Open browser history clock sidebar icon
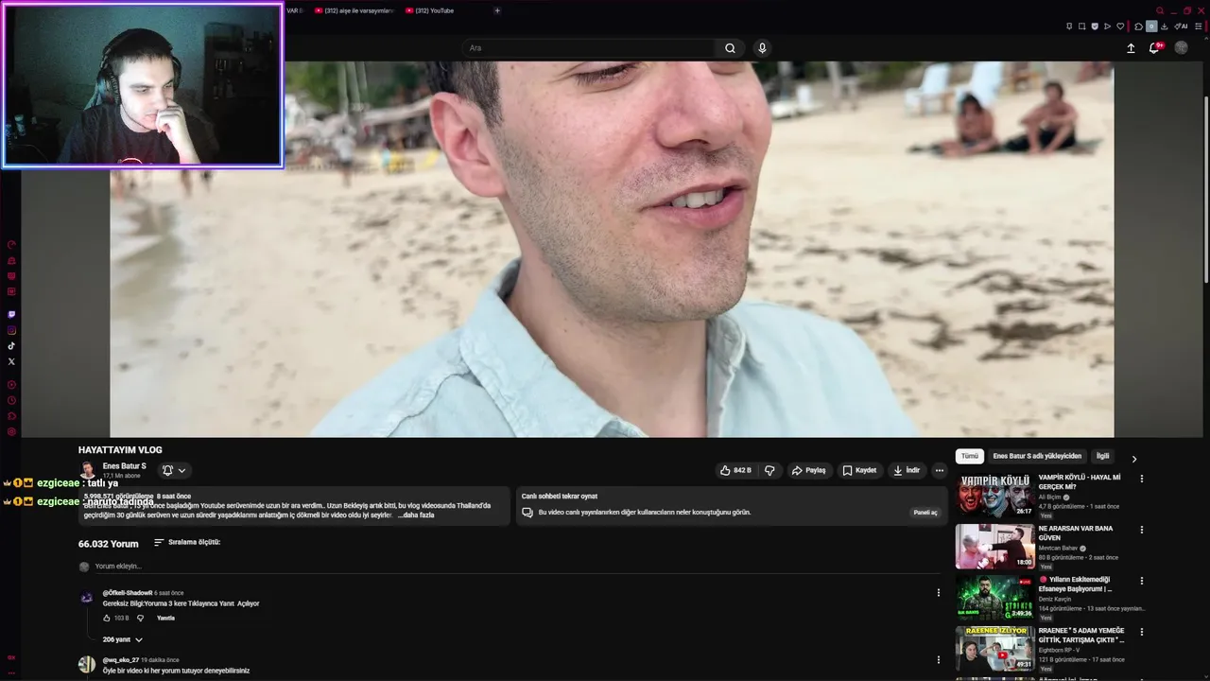The width and height of the screenshot is (1210, 681). tap(11, 400)
